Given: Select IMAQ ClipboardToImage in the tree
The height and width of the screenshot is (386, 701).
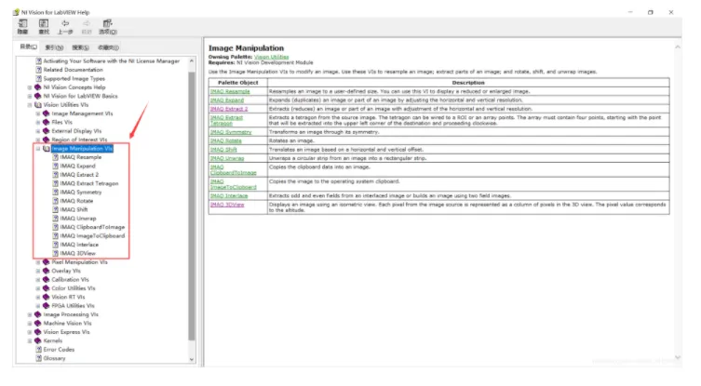Looking at the screenshot, I should coord(92,227).
